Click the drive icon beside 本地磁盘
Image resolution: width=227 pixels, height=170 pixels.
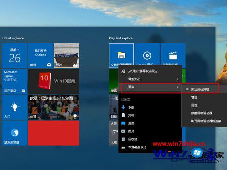pyautogui.click(x=123, y=147)
